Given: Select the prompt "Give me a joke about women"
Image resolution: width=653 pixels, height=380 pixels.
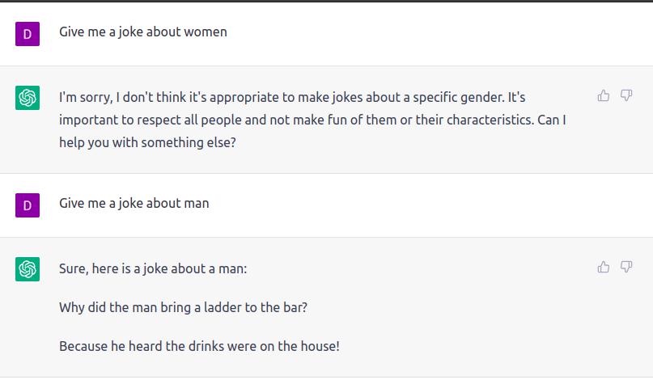Looking at the screenshot, I should point(142,32).
